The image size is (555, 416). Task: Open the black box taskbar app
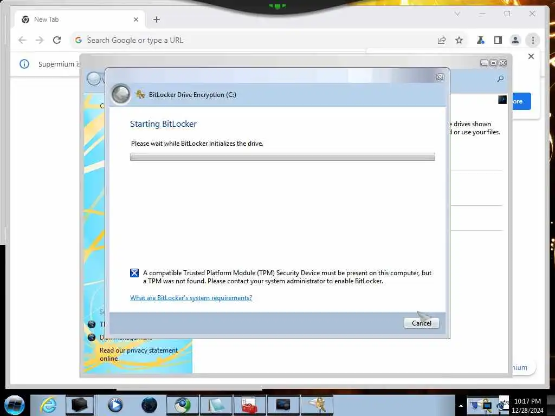coord(79,405)
